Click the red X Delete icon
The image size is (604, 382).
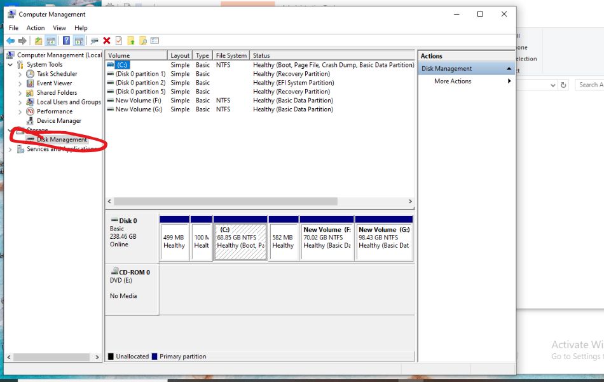(x=107, y=41)
